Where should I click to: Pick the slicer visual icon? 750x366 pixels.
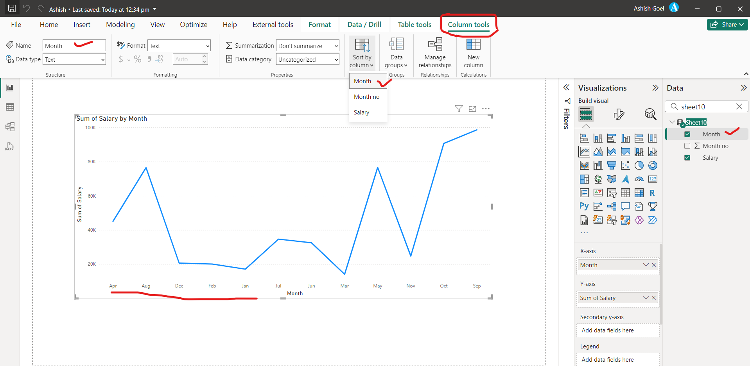point(612,193)
